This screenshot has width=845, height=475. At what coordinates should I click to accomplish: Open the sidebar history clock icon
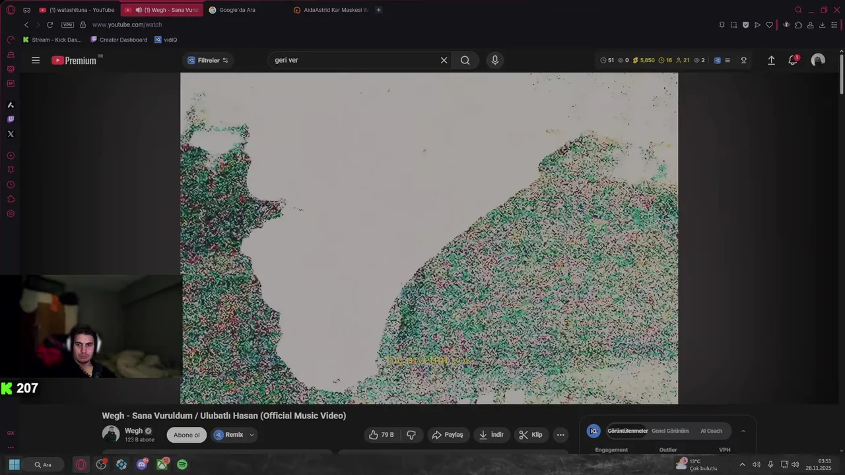point(11,185)
